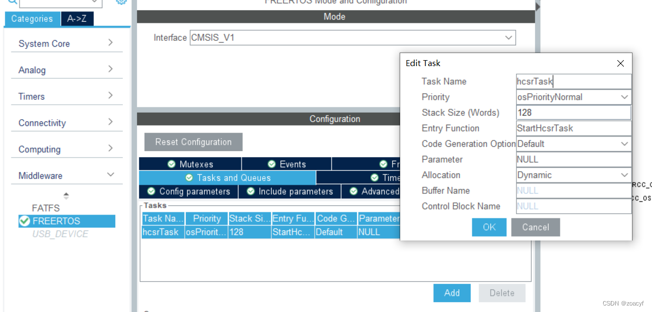Click the Delete button below Tasks table

click(x=502, y=292)
